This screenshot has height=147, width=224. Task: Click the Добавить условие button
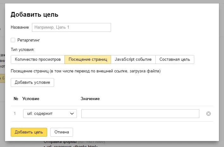click(32, 82)
